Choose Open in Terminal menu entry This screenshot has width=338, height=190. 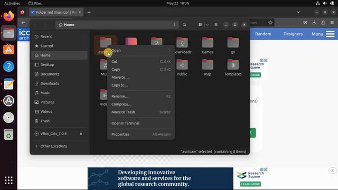141,123
